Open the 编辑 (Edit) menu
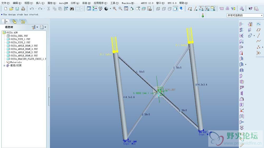Screen dimensions: 264x148 (x=17, y=3)
